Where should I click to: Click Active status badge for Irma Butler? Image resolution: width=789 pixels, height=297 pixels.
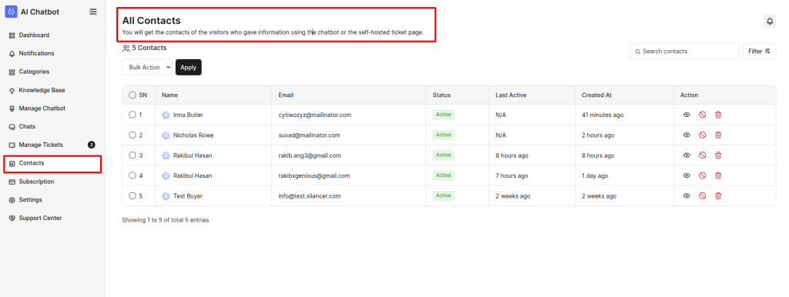(443, 115)
